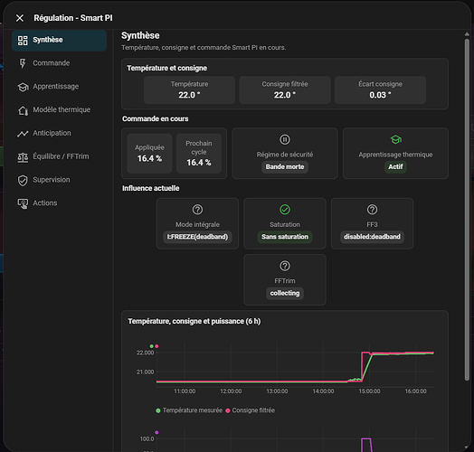Screen dimensions: 474x452
Task: Click the 22.000 y-axis label
Action: click(145, 353)
